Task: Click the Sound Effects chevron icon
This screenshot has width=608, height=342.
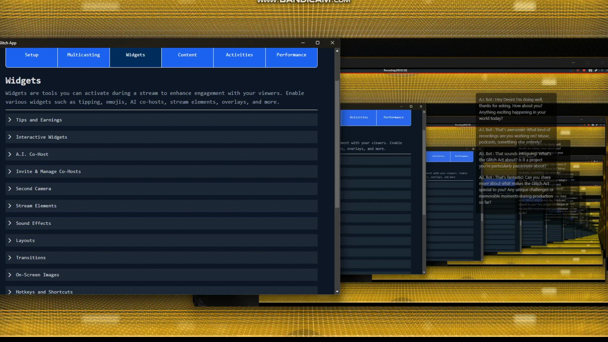Action: (x=10, y=223)
